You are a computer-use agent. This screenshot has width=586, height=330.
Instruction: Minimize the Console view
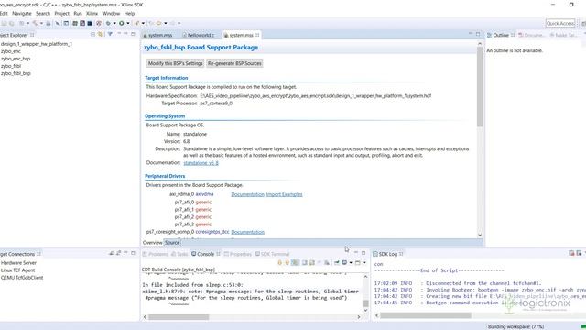[356, 252]
